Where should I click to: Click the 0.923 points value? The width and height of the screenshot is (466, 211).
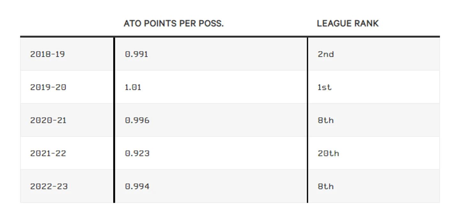click(x=137, y=153)
